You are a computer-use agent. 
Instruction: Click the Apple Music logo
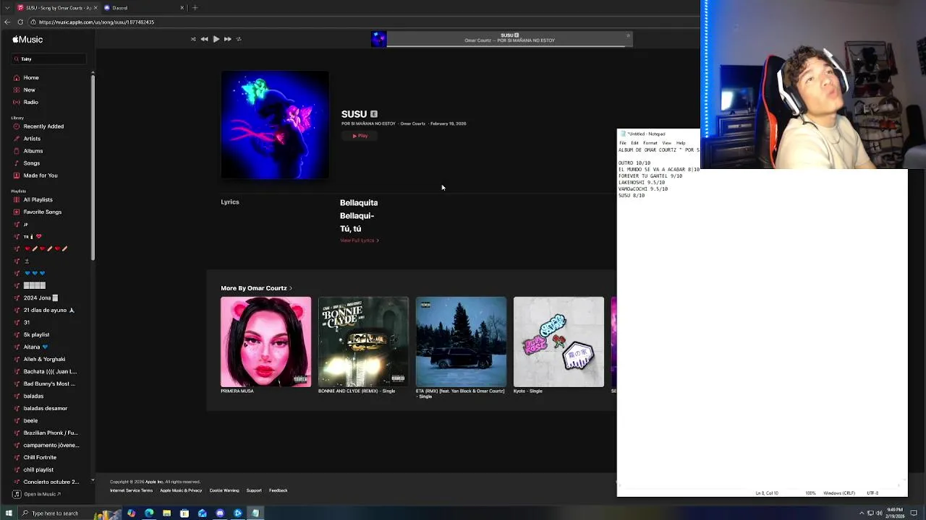(x=27, y=40)
